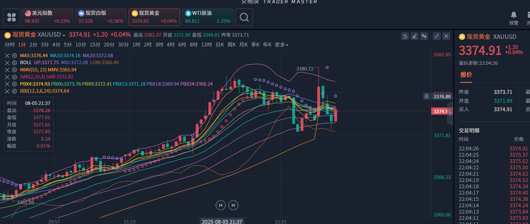Select the 2分 timeframe
Viewport: 530px width, 224px height.
pos(33,45)
